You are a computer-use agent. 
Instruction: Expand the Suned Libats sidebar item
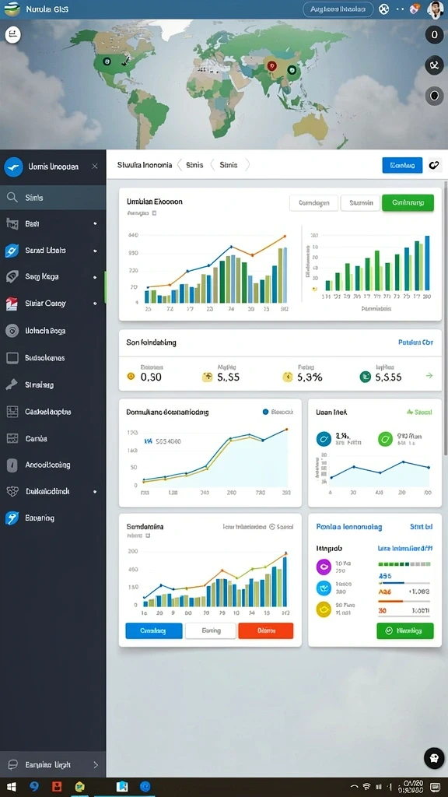click(x=95, y=251)
